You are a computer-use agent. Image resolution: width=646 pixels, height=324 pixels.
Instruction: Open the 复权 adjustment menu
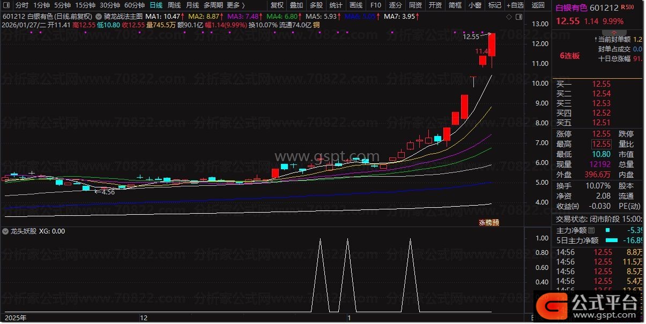click(x=277, y=5)
